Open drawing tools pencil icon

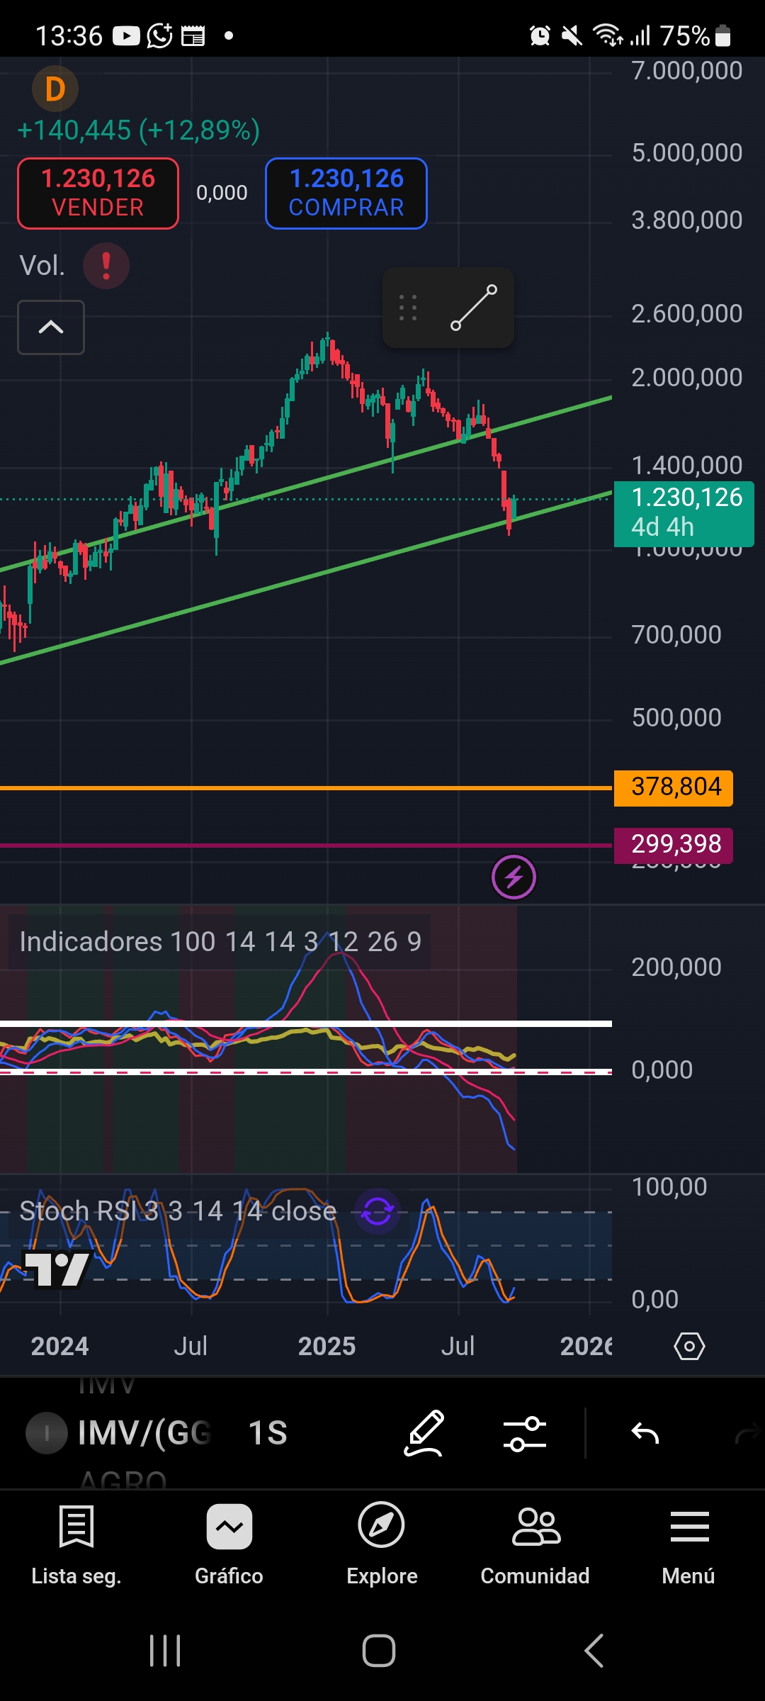pyautogui.click(x=424, y=1433)
